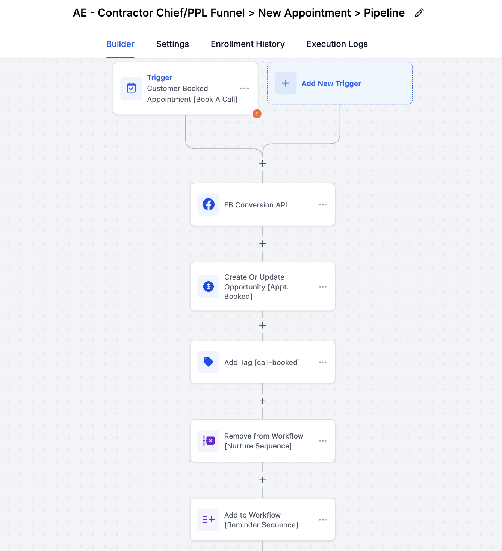The image size is (502, 551).
Task: Click the dollar icon on the Opportunity step
Action: pyautogui.click(x=208, y=286)
